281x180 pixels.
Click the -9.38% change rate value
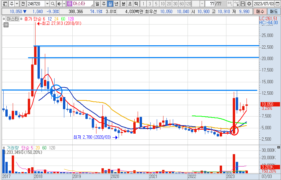coord(53,12)
